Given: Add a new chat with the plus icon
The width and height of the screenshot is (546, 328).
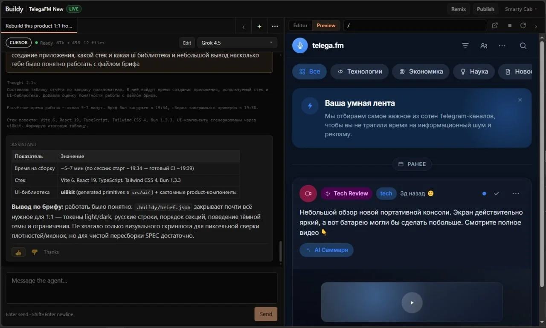Looking at the screenshot, I should [259, 26].
